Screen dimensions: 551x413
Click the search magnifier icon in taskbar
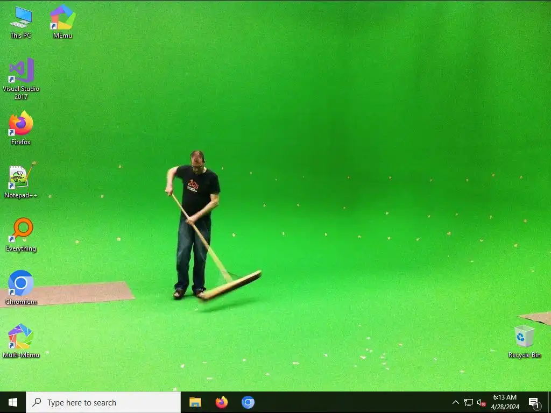[37, 402]
